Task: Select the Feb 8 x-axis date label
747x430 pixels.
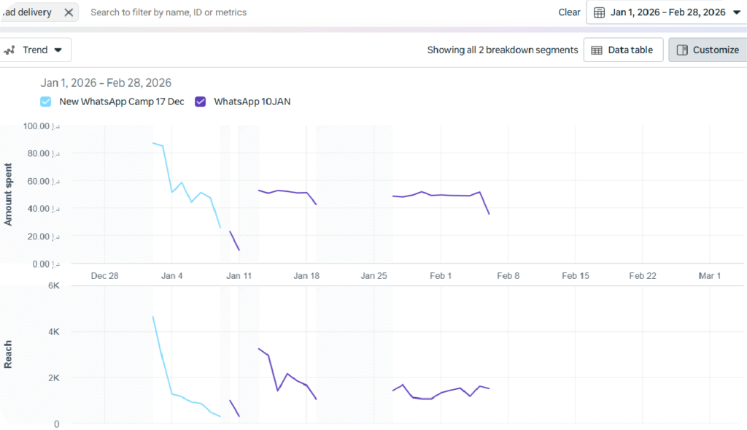Action: point(508,276)
